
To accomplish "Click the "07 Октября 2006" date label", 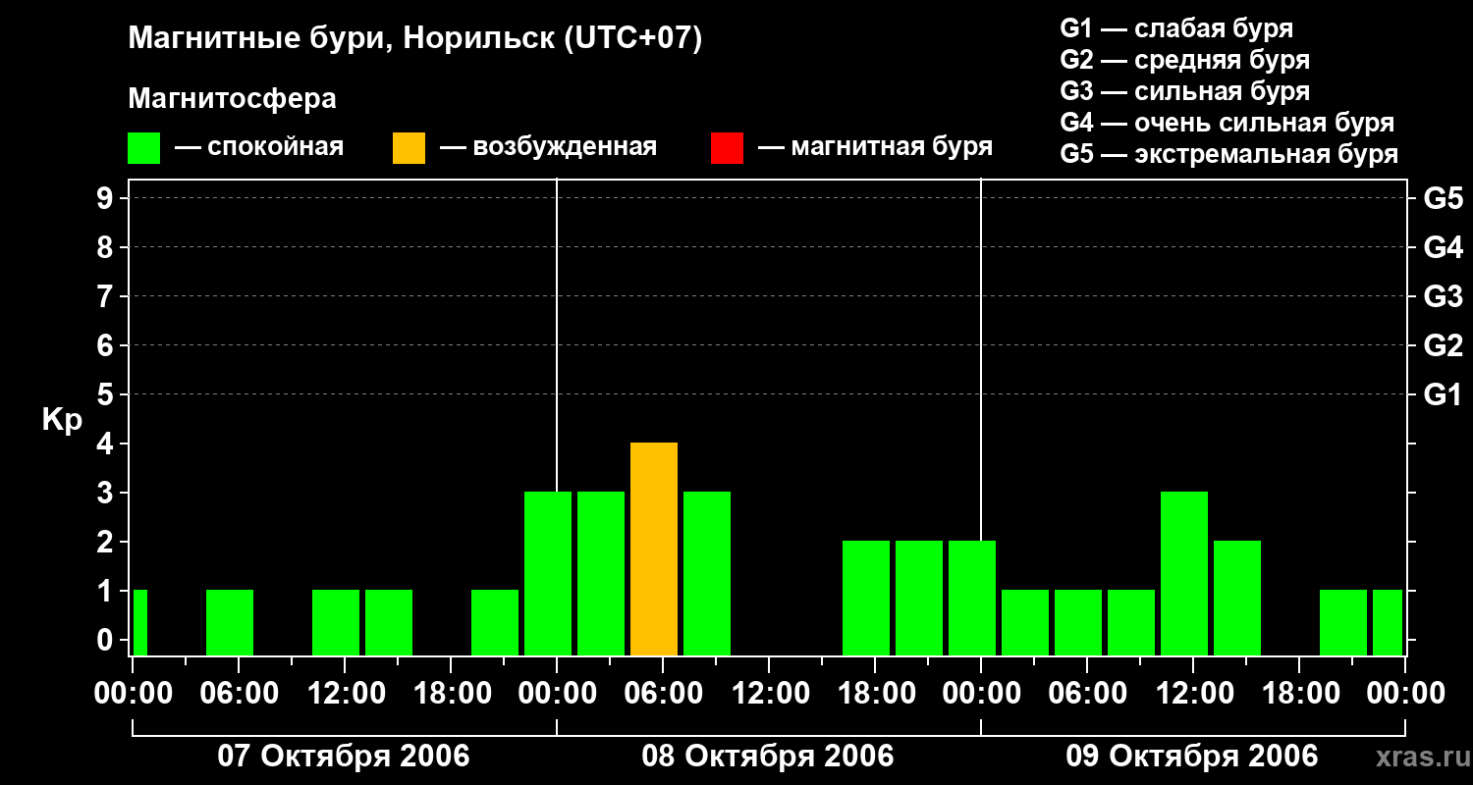I will point(344,757).
